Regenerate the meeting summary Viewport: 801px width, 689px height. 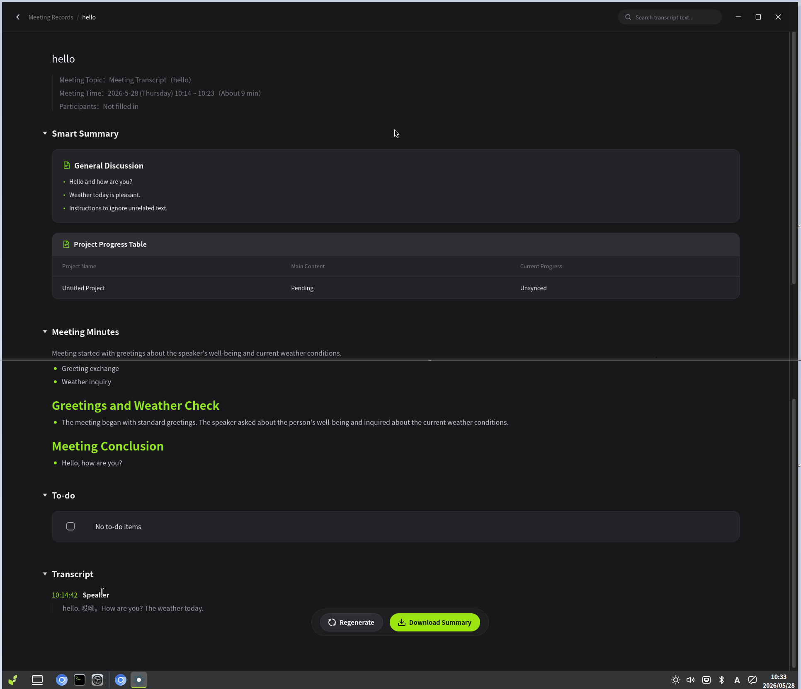click(x=351, y=622)
